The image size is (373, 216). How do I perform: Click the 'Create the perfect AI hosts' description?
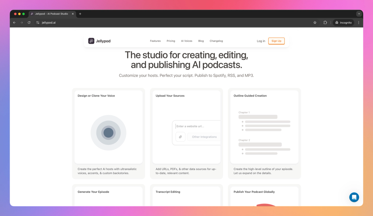[107, 171]
